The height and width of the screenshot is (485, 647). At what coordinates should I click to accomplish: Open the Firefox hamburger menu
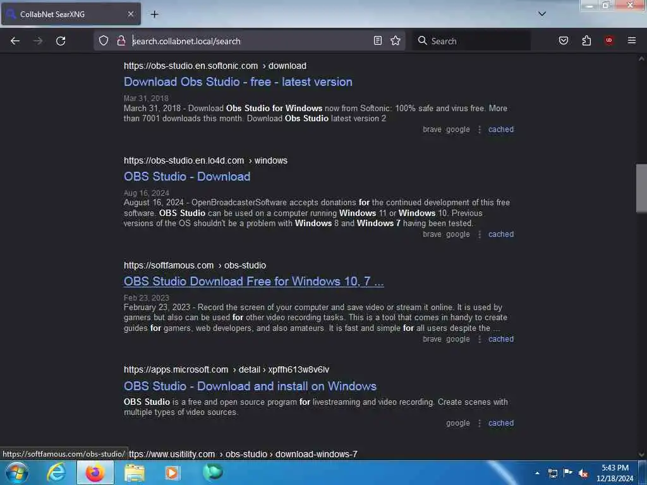(632, 40)
